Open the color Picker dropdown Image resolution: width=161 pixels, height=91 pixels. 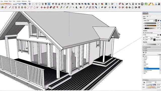click(151, 20)
